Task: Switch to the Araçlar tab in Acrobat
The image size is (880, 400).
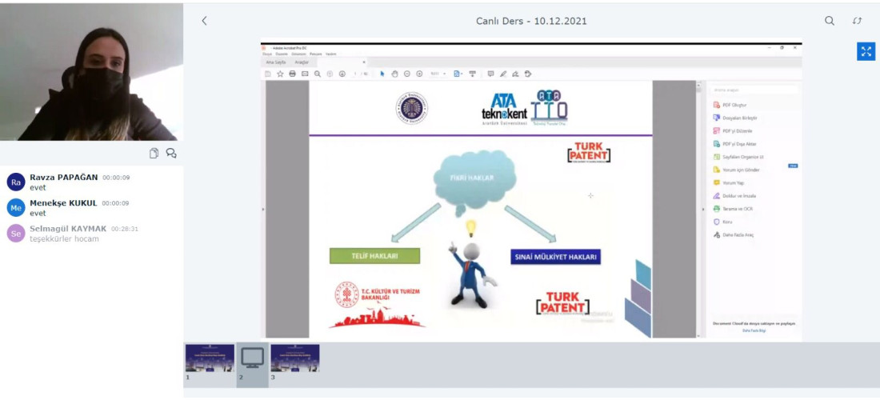Action: (302, 62)
